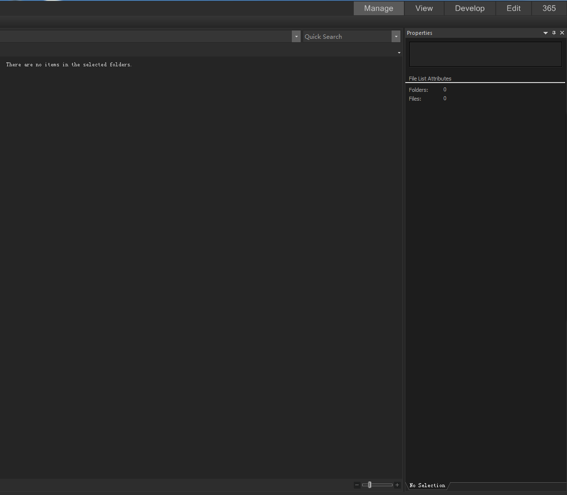Close the Properties panel with X icon

point(562,33)
